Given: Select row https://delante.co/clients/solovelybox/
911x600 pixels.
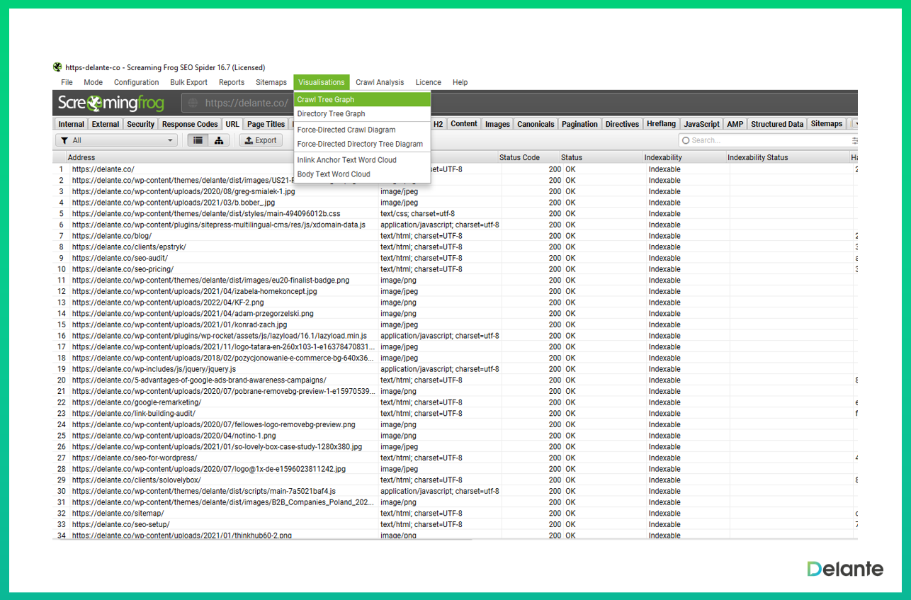Looking at the screenshot, I should [x=456, y=480].
